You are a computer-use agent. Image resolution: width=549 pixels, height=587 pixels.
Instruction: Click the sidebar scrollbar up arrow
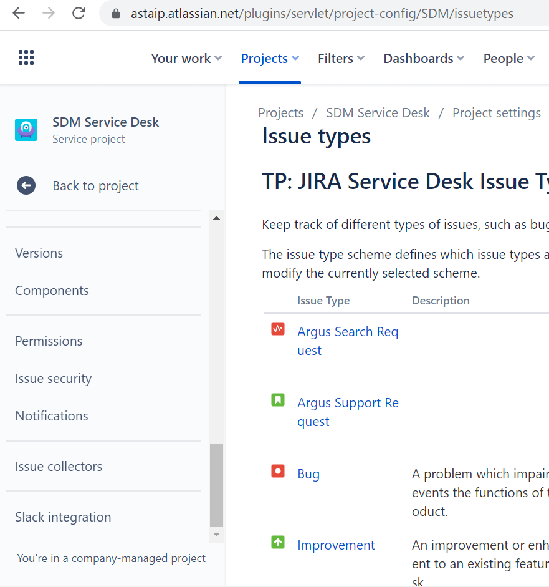(216, 218)
